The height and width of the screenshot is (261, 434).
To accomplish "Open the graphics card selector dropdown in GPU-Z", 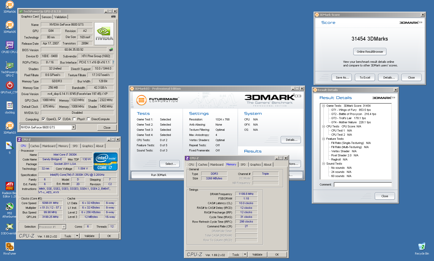I will tap(74, 127).
